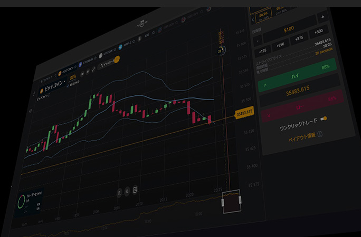Click the countdown timer circle on chart

(x=220, y=51)
